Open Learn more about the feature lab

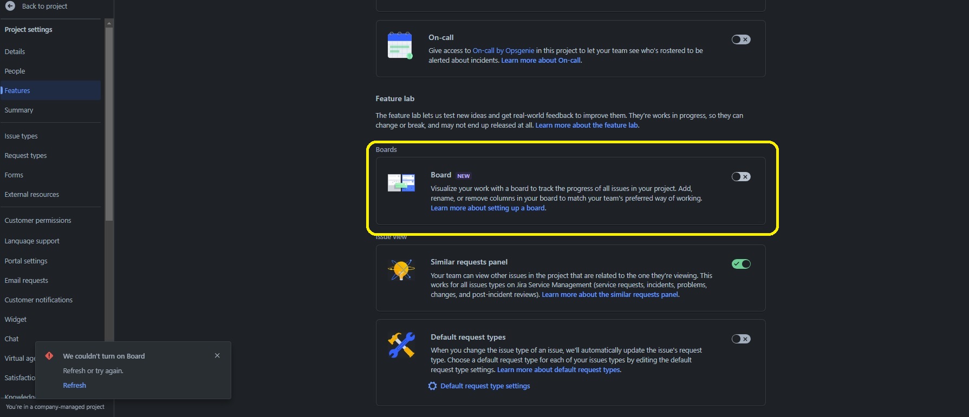tap(587, 125)
